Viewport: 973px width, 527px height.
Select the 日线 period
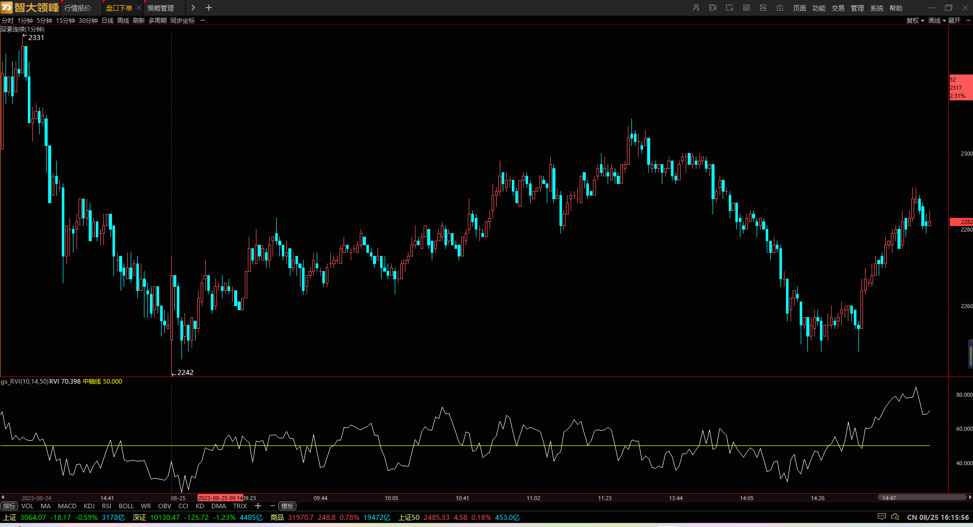tap(107, 20)
